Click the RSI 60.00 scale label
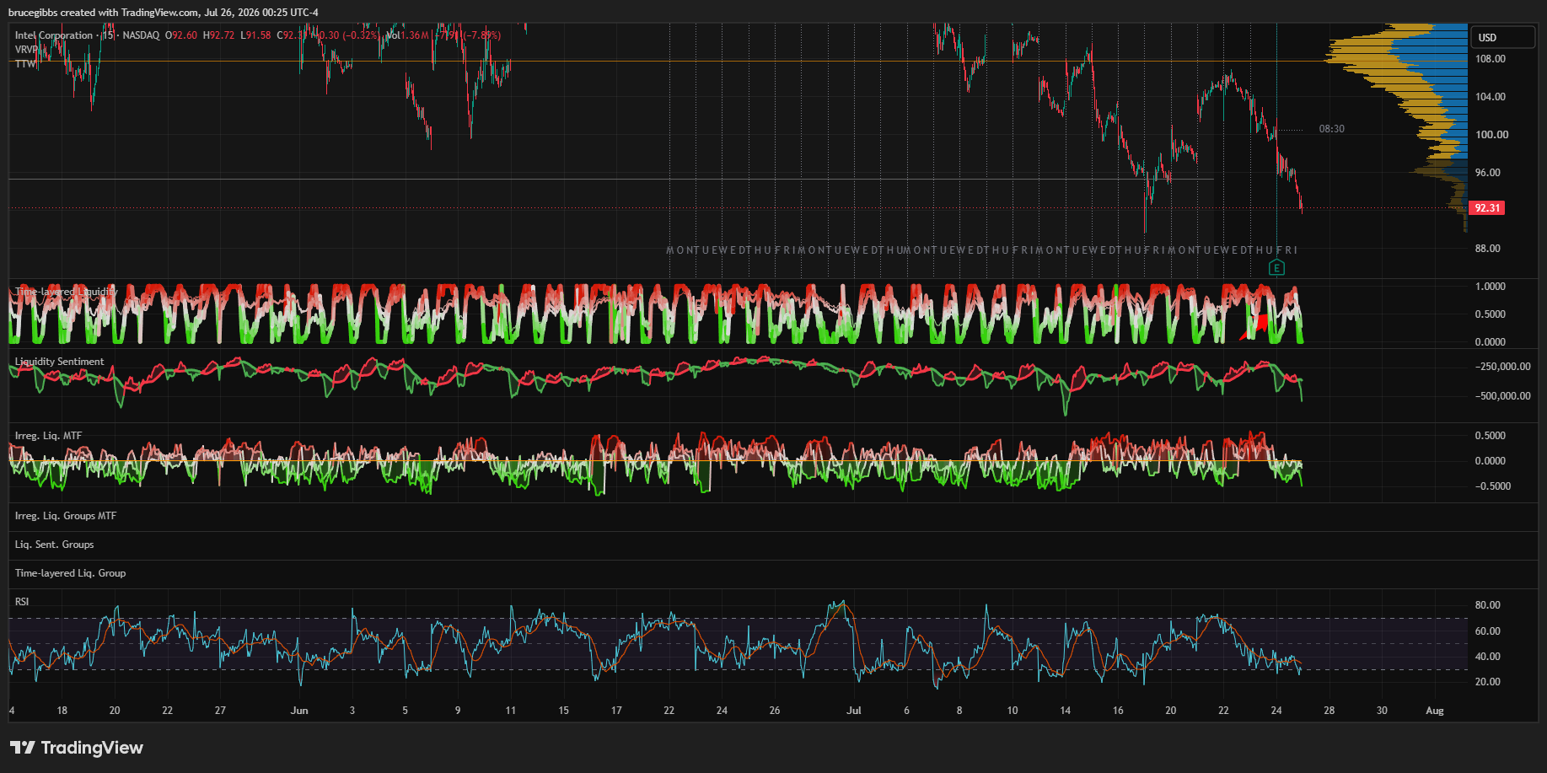The image size is (1547, 773). coord(1488,631)
